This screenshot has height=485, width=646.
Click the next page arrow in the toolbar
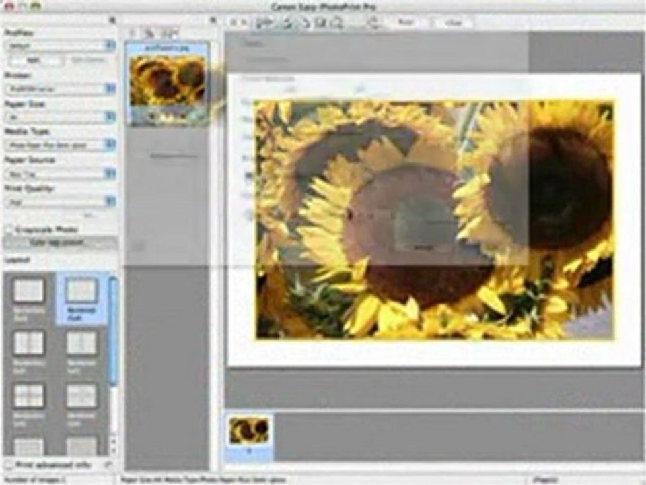tap(244, 23)
